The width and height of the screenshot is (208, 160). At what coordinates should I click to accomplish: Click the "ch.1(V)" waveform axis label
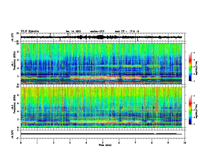[x=13, y=37]
